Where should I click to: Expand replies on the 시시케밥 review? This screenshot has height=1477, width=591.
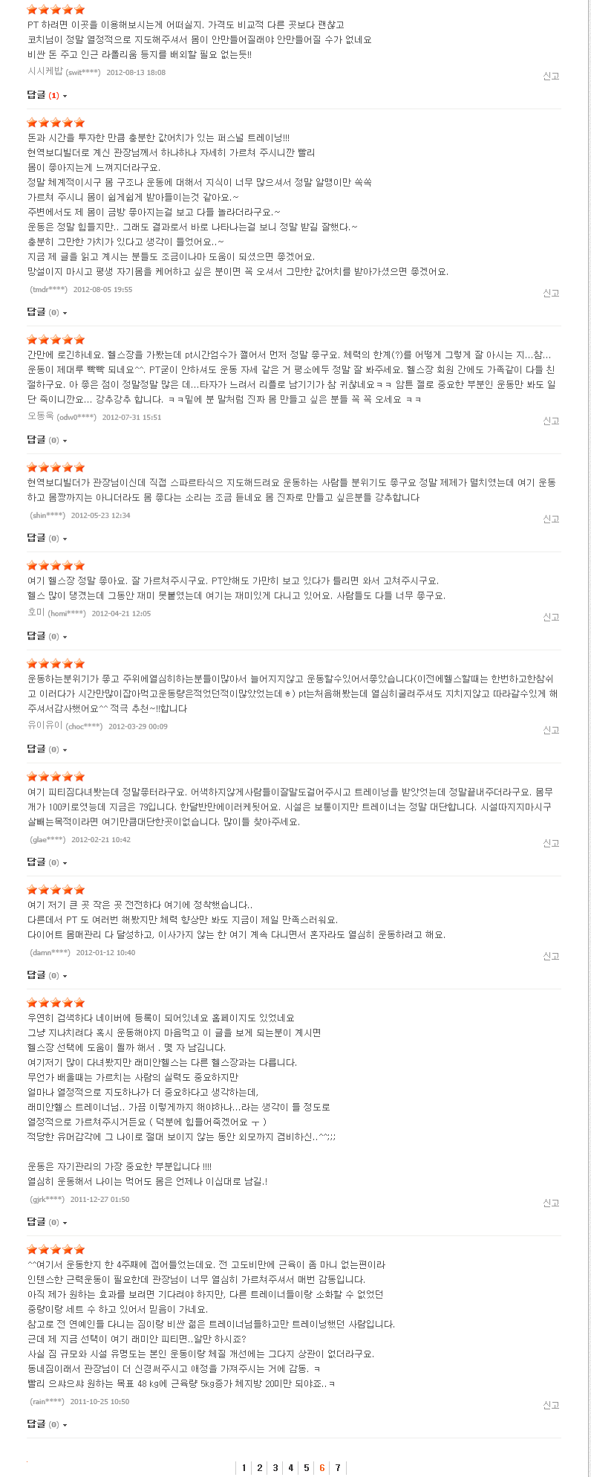47,95
